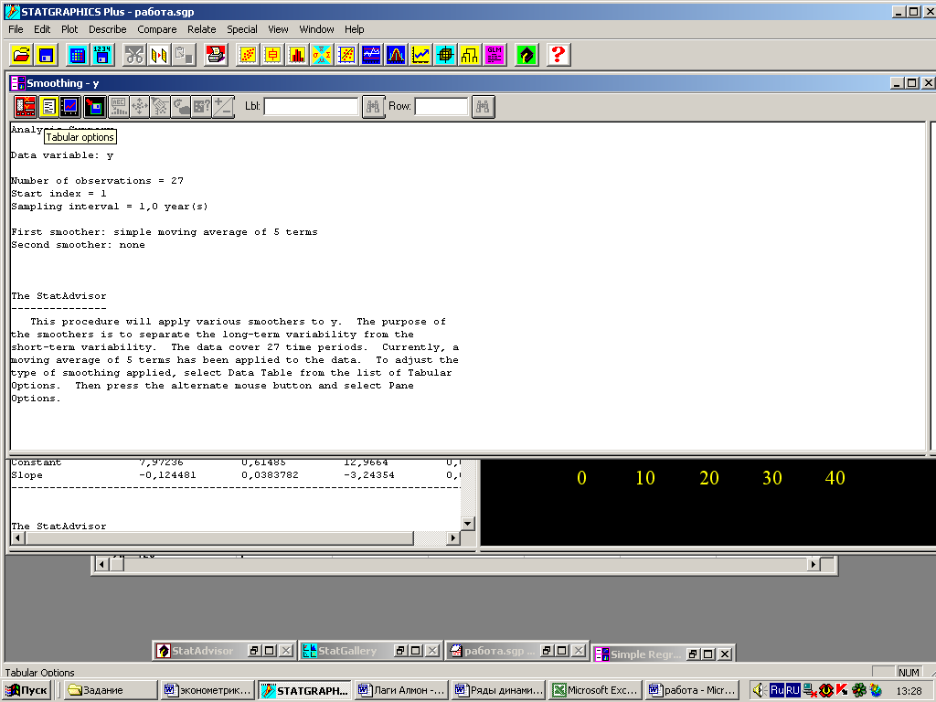Click the Scatterplot toolbar icon
The width and height of the screenshot is (936, 702).
248,55
